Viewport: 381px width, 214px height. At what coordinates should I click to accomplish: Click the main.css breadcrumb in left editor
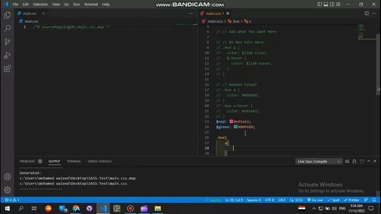(x=32, y=21)
